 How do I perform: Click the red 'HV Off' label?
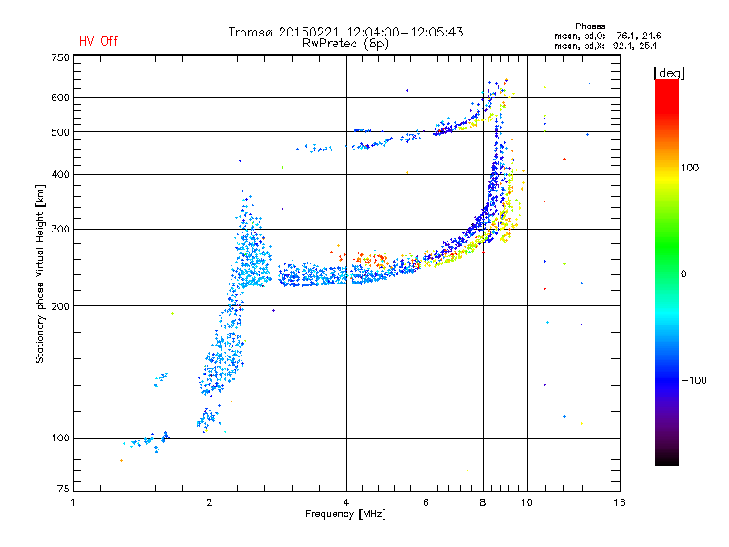98,41
